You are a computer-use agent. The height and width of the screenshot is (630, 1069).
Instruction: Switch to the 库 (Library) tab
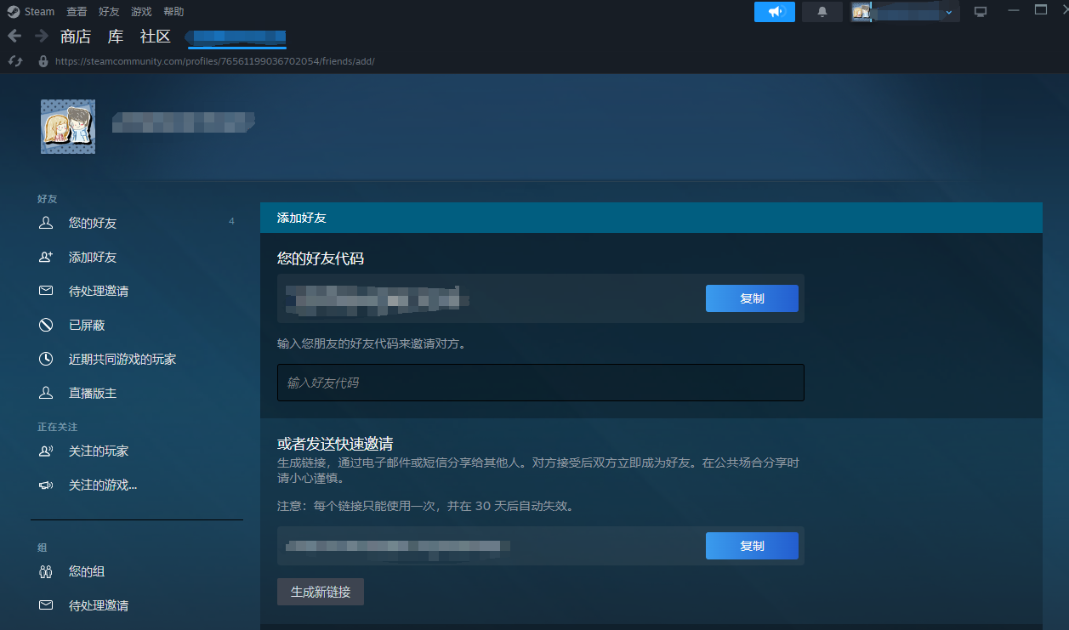(116, 37)
